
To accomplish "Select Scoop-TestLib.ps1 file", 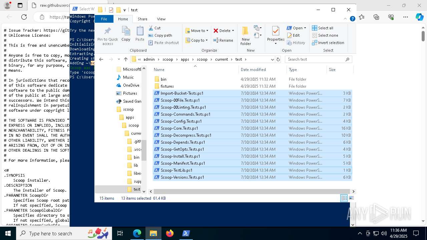I will [x=252, y=170].
